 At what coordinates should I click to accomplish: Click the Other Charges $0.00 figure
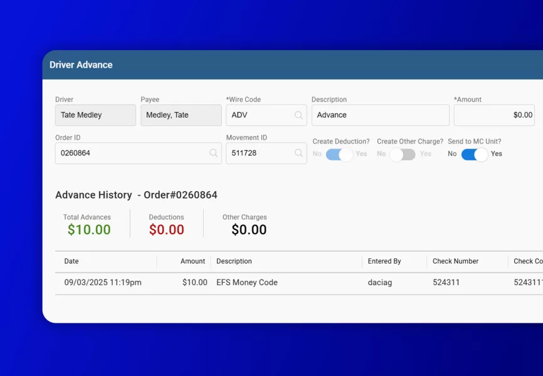[247, 229]
